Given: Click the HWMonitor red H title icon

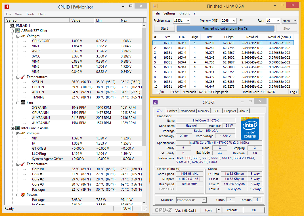Looking at the screenshot, I should [7, 7].
